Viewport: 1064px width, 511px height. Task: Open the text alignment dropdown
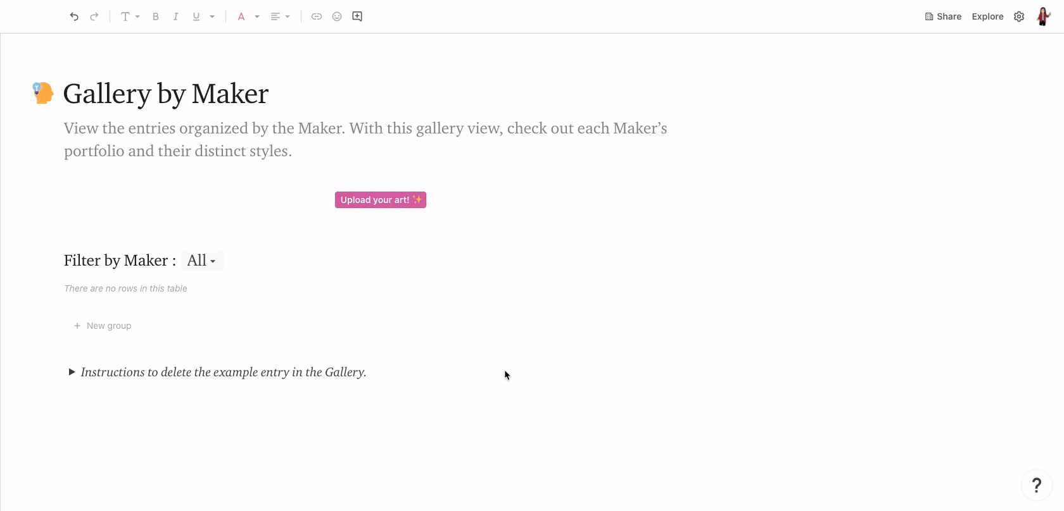[280, 16]
